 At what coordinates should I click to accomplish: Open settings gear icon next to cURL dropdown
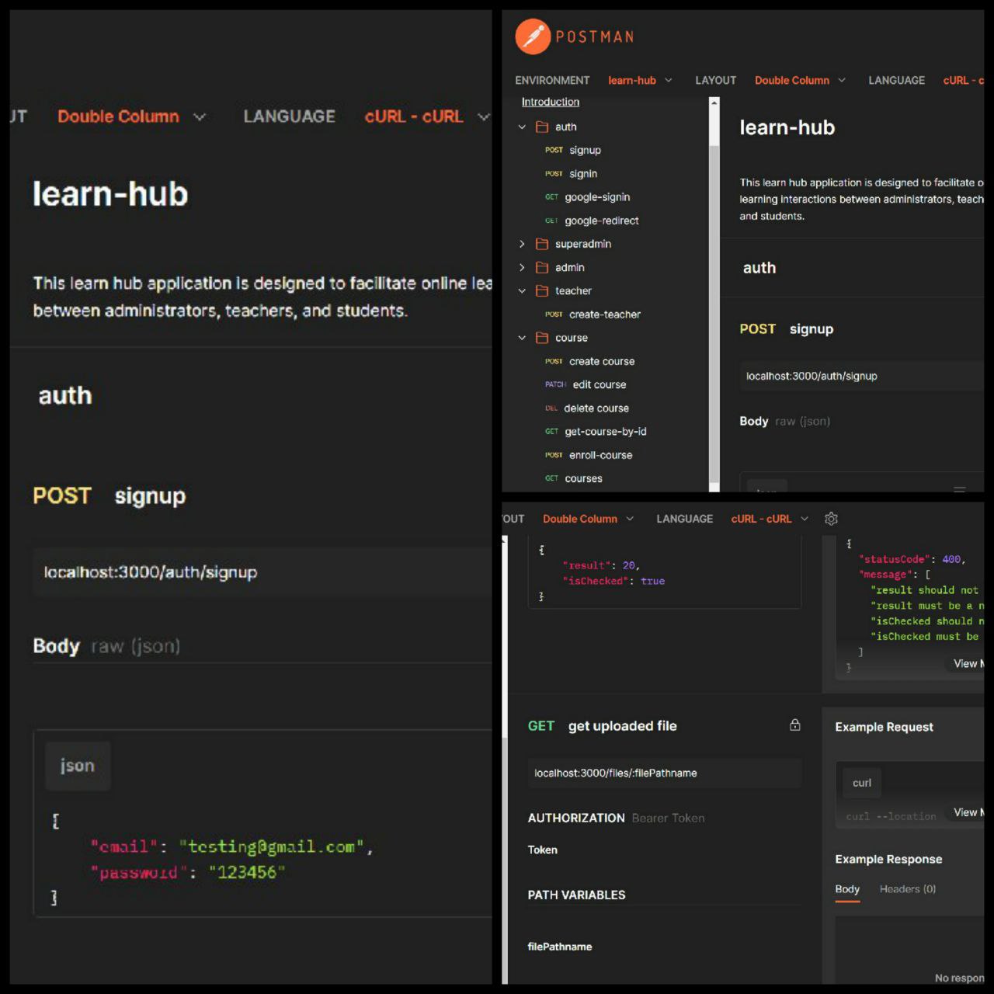(x=831, y=519)
